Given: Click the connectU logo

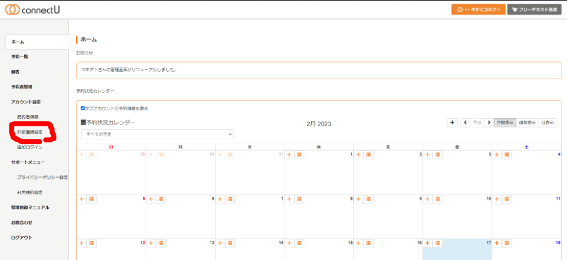Looking at the screenshot, I should [38, 10].
